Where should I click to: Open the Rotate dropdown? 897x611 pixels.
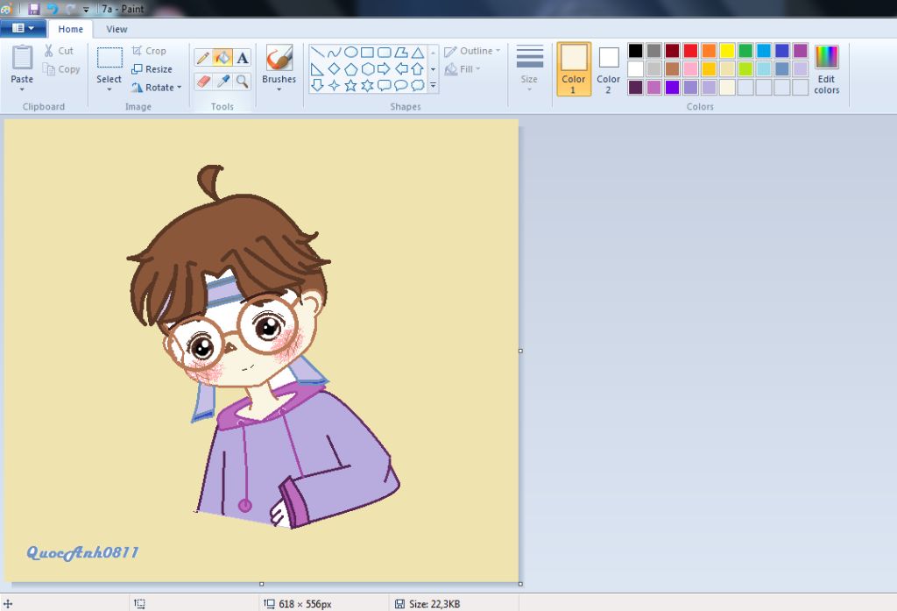tap(156, 88)
